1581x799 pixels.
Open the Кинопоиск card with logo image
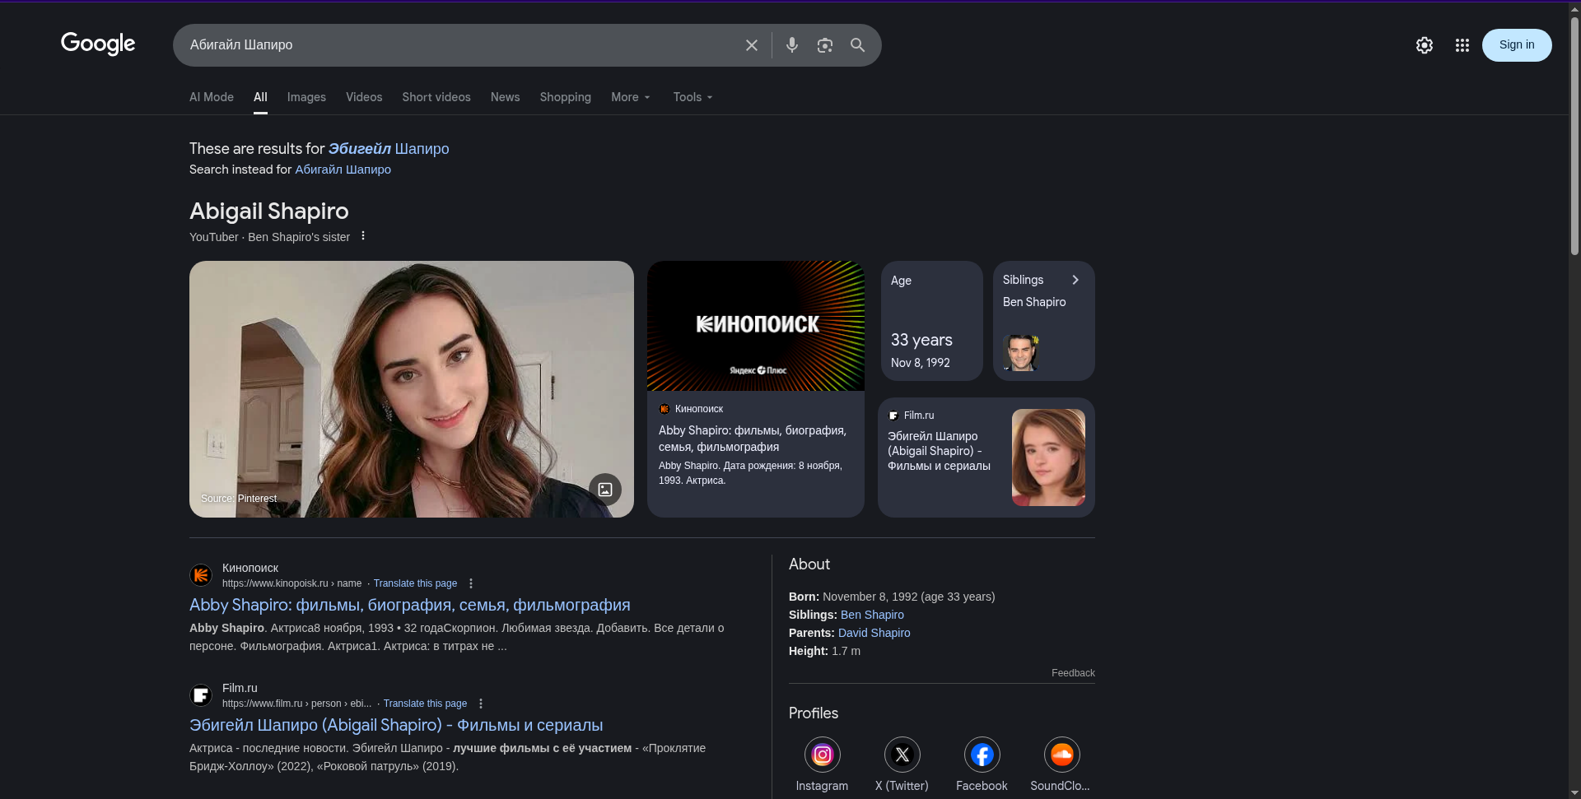(756, 389)
